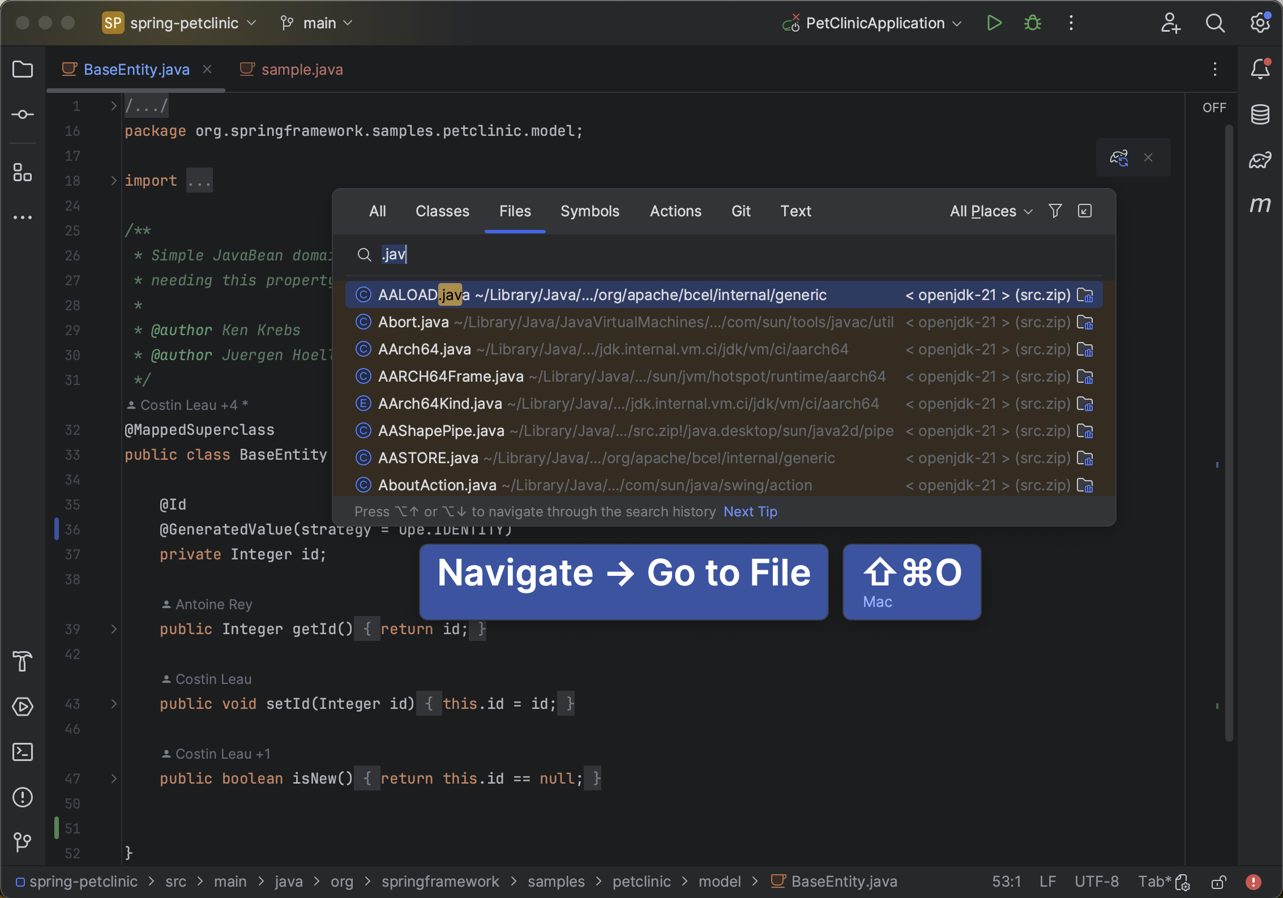Open the filter options in the search popup
This screenshot has width=1283, height=898.
click(x=1055, y=211)
